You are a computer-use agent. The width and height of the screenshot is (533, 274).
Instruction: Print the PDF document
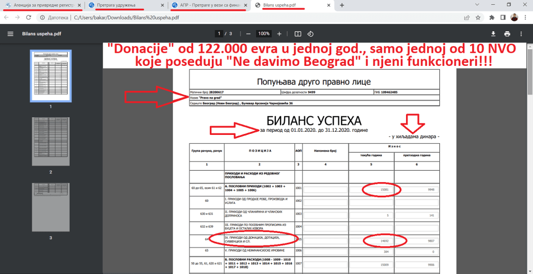507,34
